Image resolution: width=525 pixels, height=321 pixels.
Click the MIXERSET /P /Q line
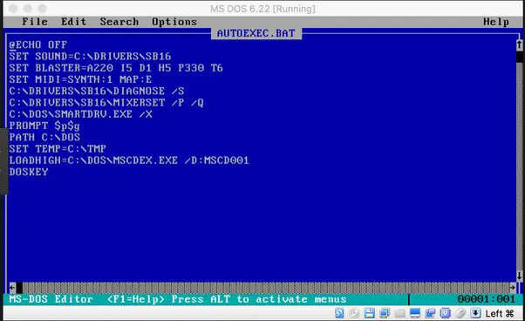click(x=106, y=102)
